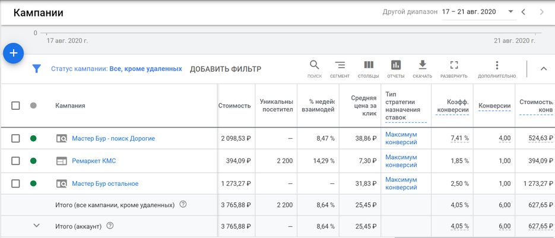Sort by the % недействительных взаимодействий header

coord(318,106)
